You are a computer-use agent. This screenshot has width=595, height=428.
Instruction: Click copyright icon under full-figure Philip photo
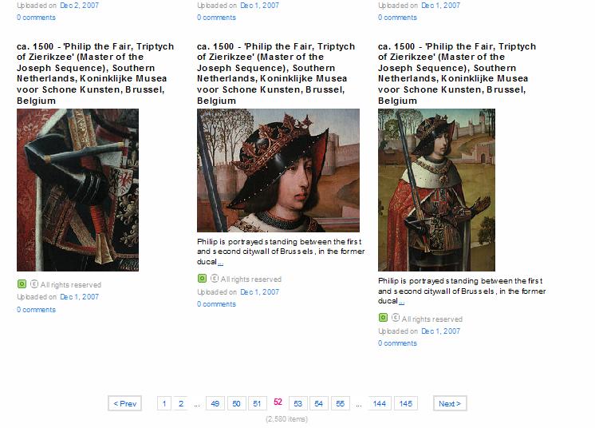(396, 318)
